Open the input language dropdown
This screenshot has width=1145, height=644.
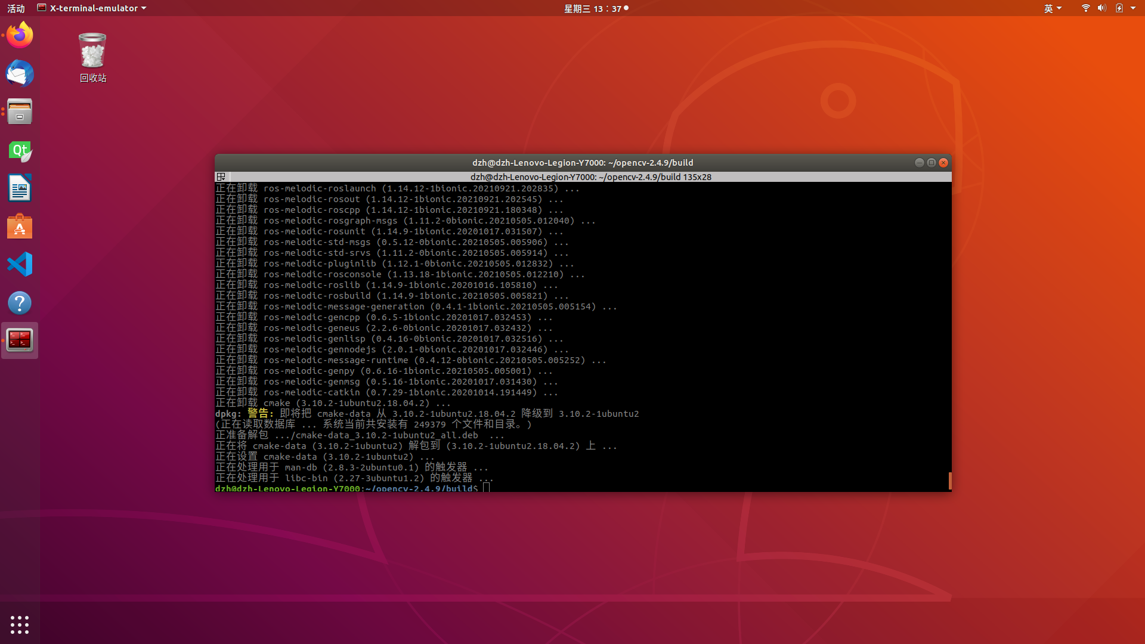[1053, 8]
